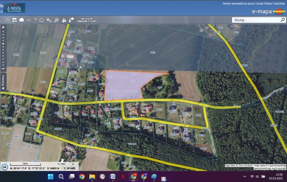
Task: Select the triple-slash line measuring tool
Action: click(x=29, y=20)
